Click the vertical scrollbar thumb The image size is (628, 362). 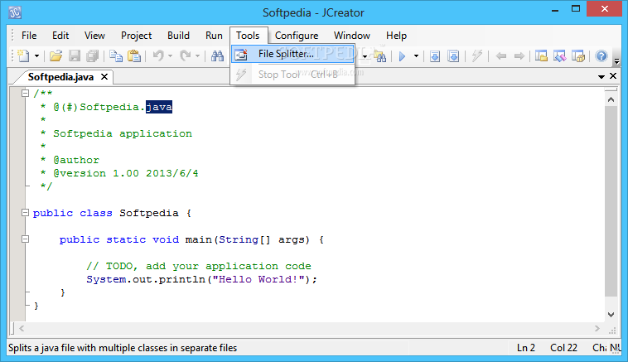(611, 201)
